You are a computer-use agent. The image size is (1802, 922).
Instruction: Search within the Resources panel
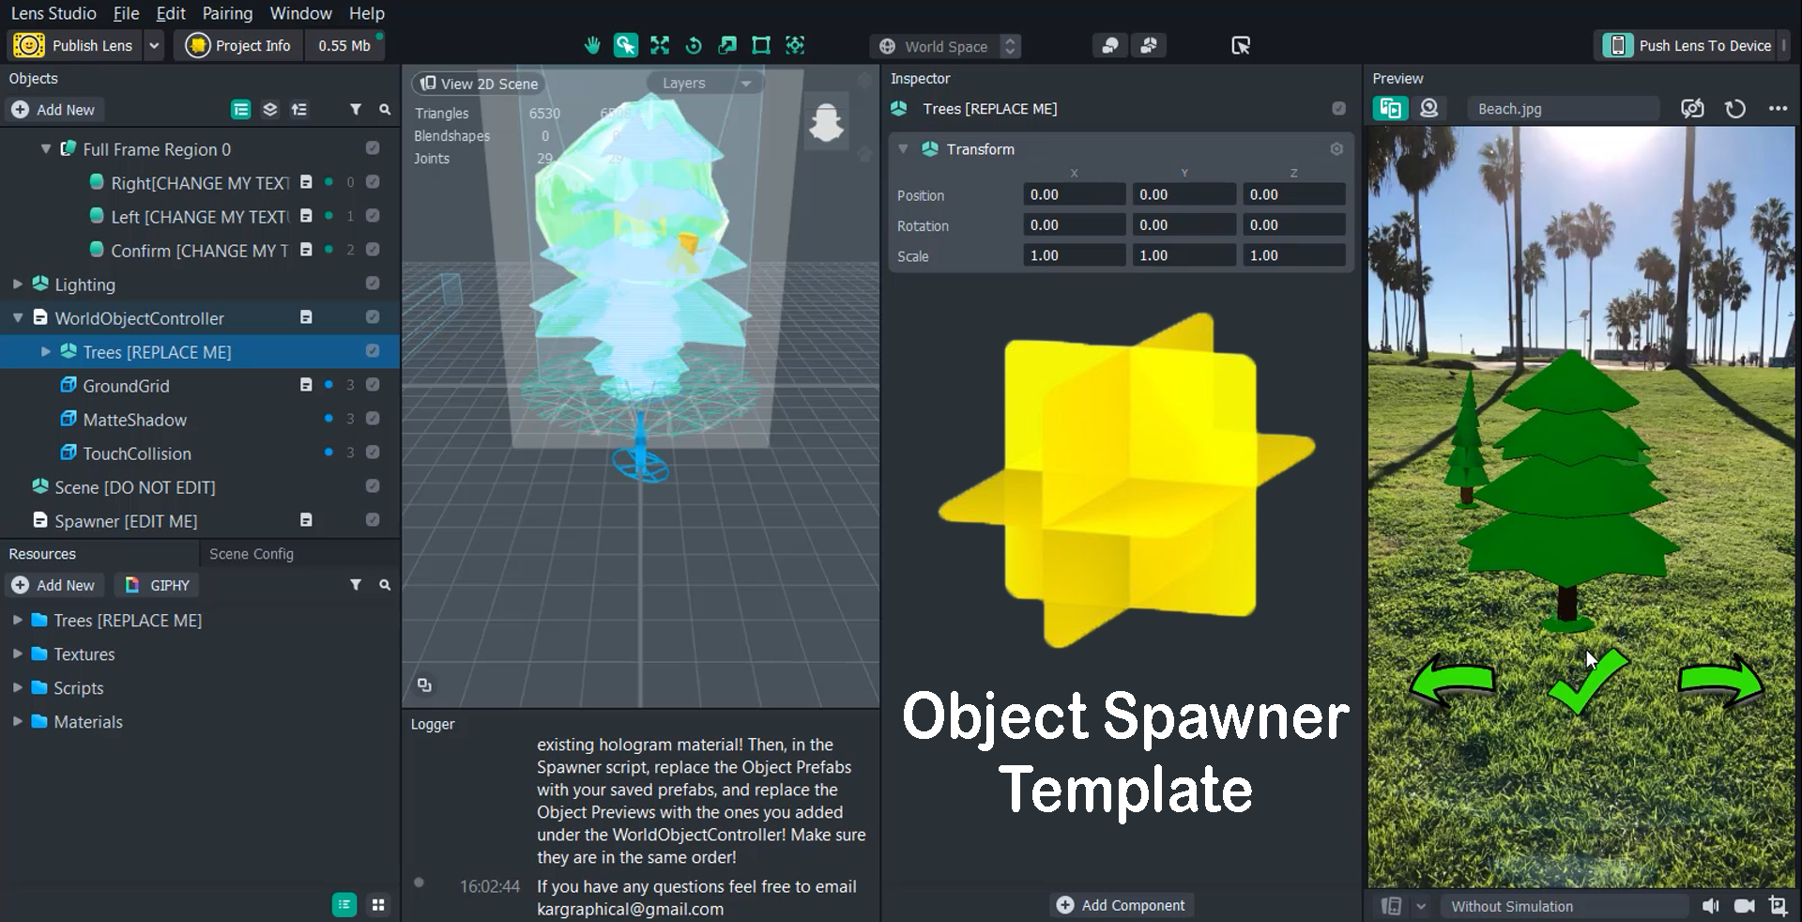[x=385, y=585]
